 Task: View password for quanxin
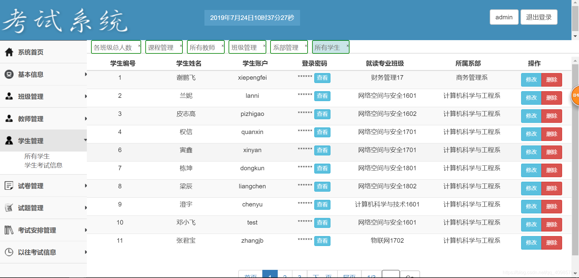(x=322, y=132)
